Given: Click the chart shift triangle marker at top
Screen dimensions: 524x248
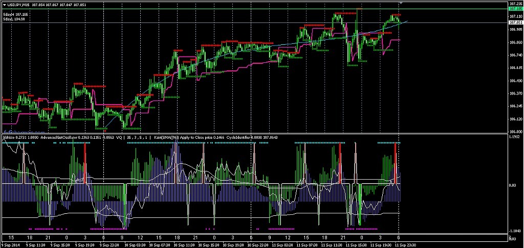Looking at the screenshot, I should pos(401,4).
